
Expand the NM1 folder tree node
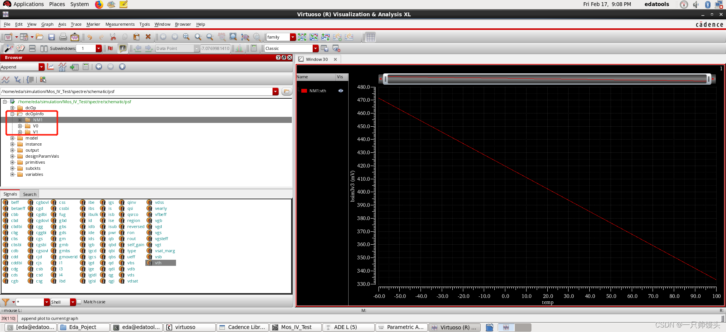pos(20,120)
